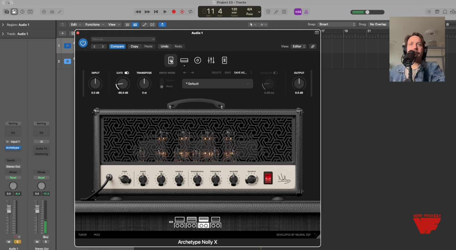This screenshot has width=456, height=250.
Task: Open the Functions menu
Action: 94,25
